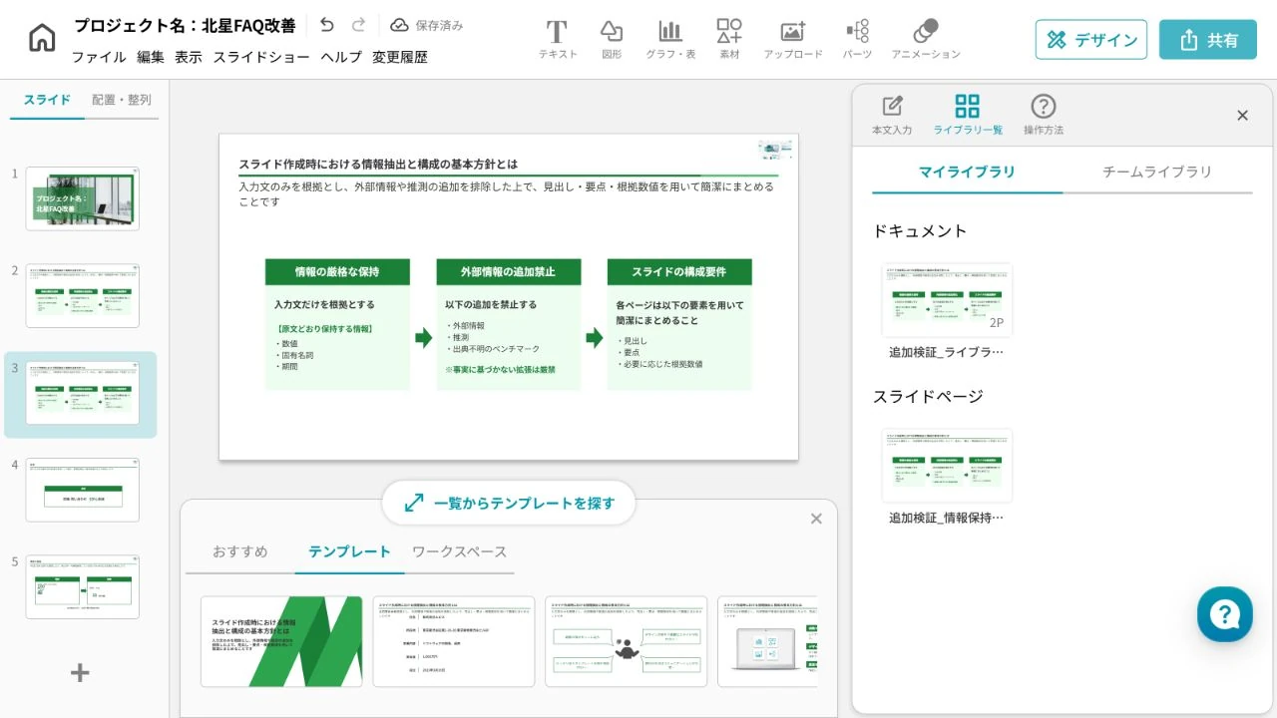Click the スライドページ section heading
This screenshot has height=718, width=1277.
[x=928, y=396]
